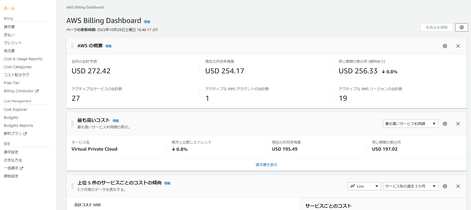Open Billing Conductor link
Image resolution: width=471 pixels, height=210 pixels.
(19, 91)
